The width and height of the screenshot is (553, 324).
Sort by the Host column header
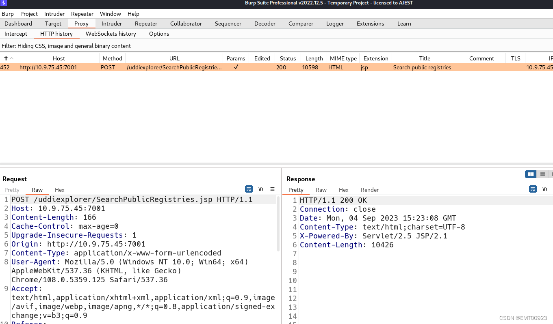(59, 58)
